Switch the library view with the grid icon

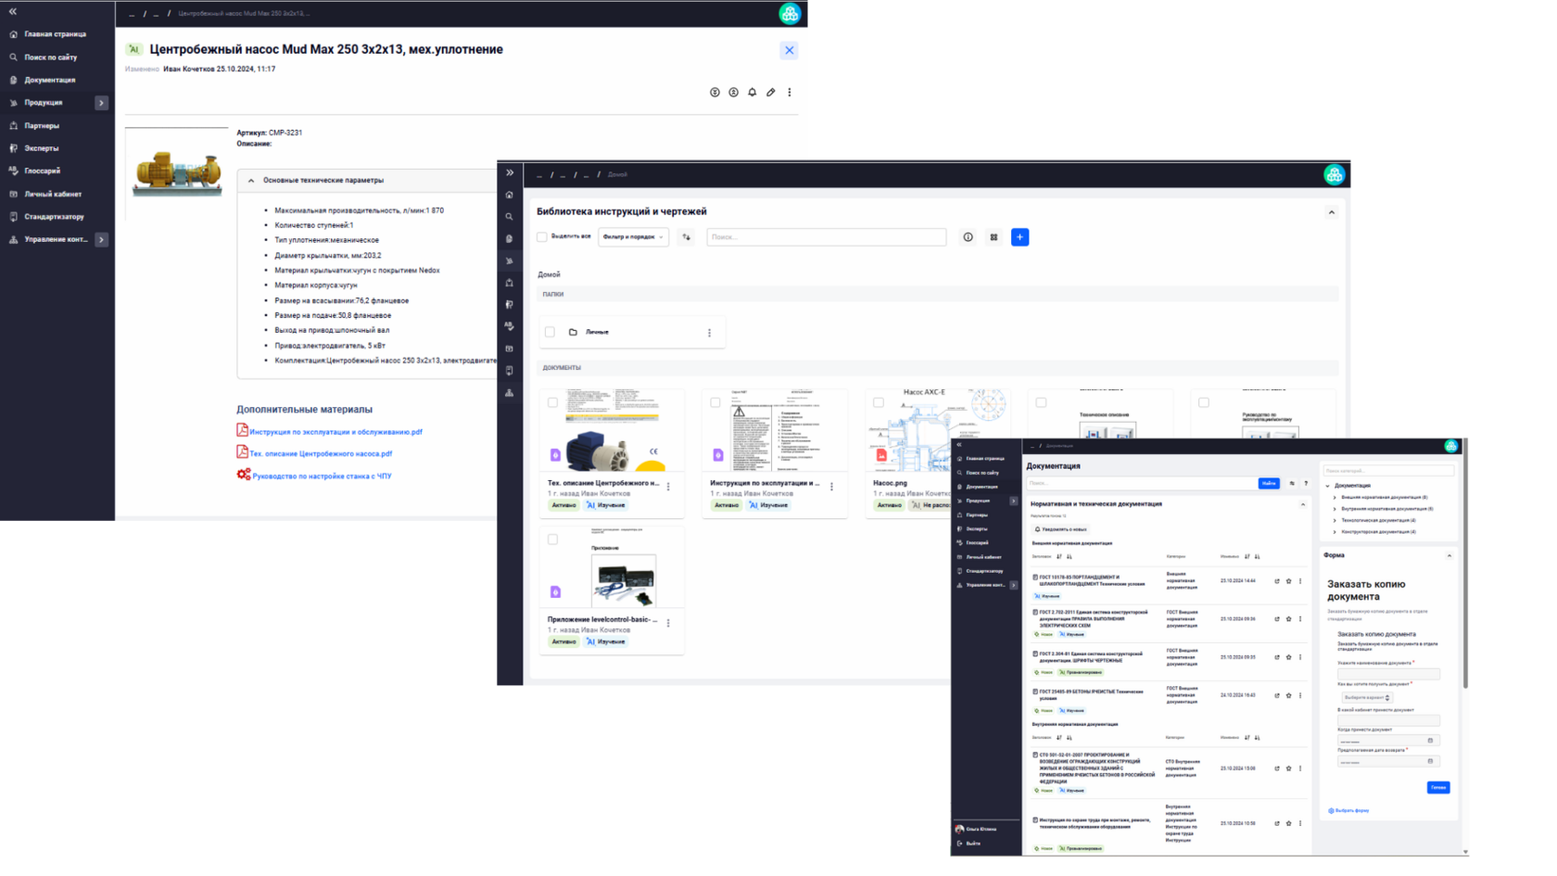point(994,237)
